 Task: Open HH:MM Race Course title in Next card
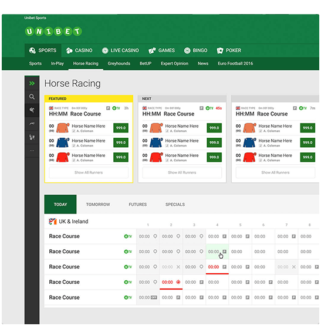[168, 114]
